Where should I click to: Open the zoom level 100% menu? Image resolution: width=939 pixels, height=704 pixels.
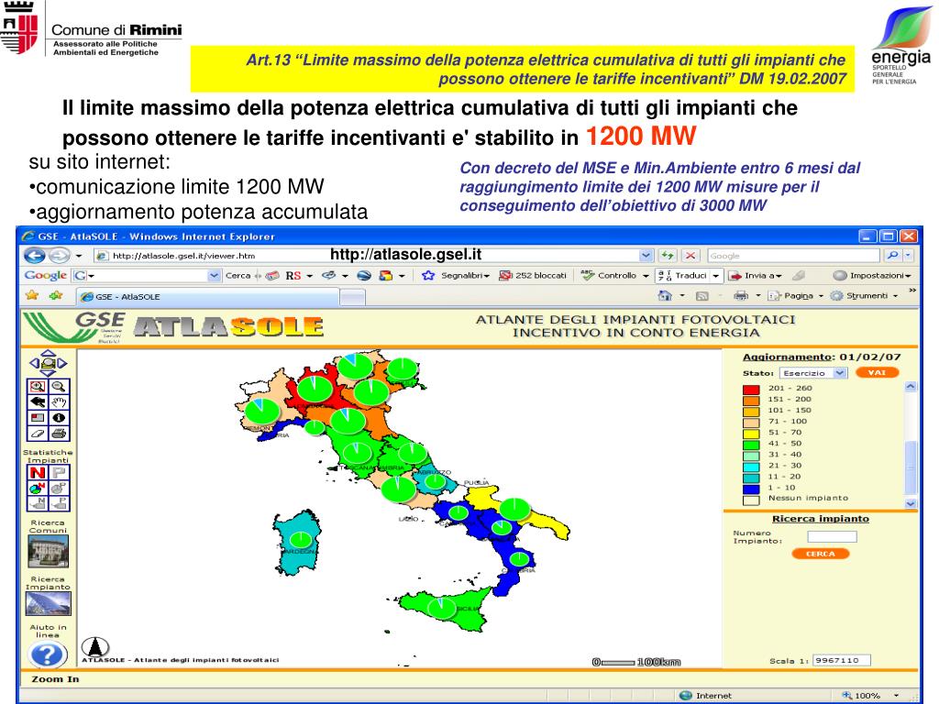871,696
